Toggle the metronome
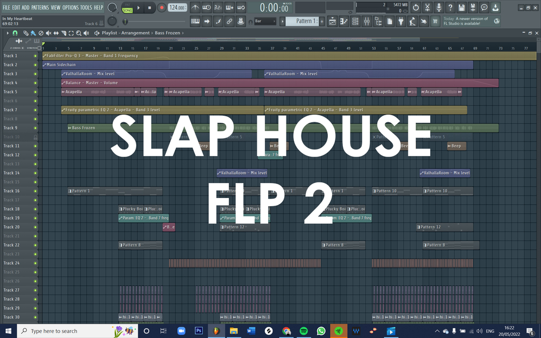541x338 pixels. [195, 7]
